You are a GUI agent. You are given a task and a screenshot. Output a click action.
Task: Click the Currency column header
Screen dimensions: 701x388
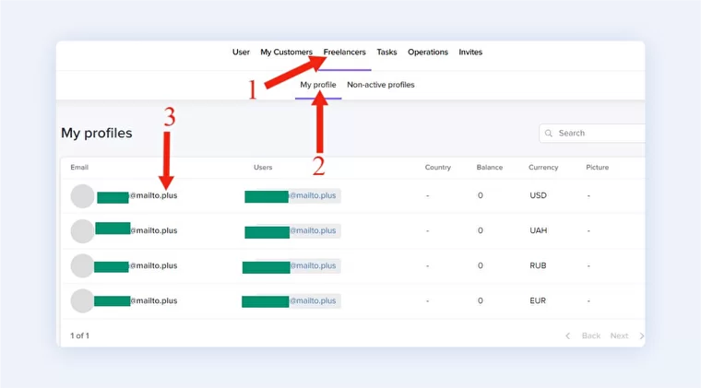(543, 168)
